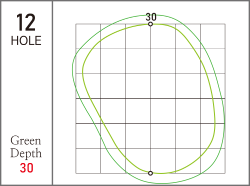
Task: Click the word Green in the left panel
Action: click(x=25, y=140)
